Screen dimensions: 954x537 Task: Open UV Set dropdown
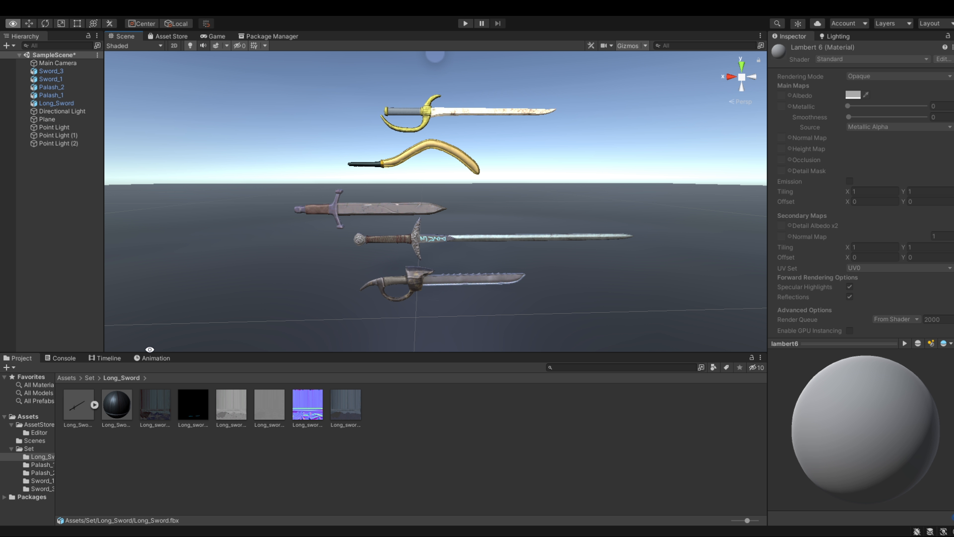899,268
